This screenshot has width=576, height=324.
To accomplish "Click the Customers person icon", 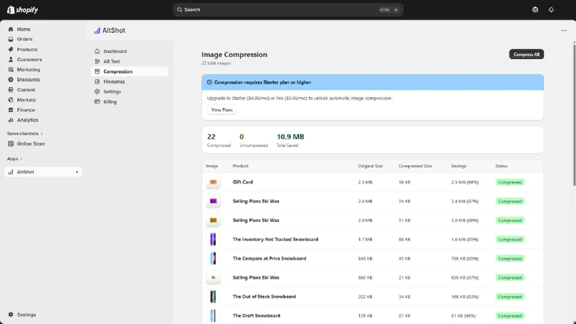I will pyautogui.click(x=11, y=59).
